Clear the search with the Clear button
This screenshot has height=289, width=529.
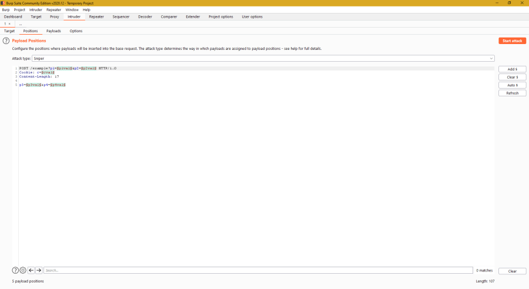pyautogui.click(x=512, y=271)
